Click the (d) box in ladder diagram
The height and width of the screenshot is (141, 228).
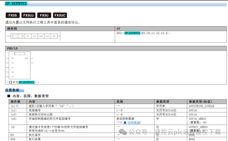tap(54, 36)
